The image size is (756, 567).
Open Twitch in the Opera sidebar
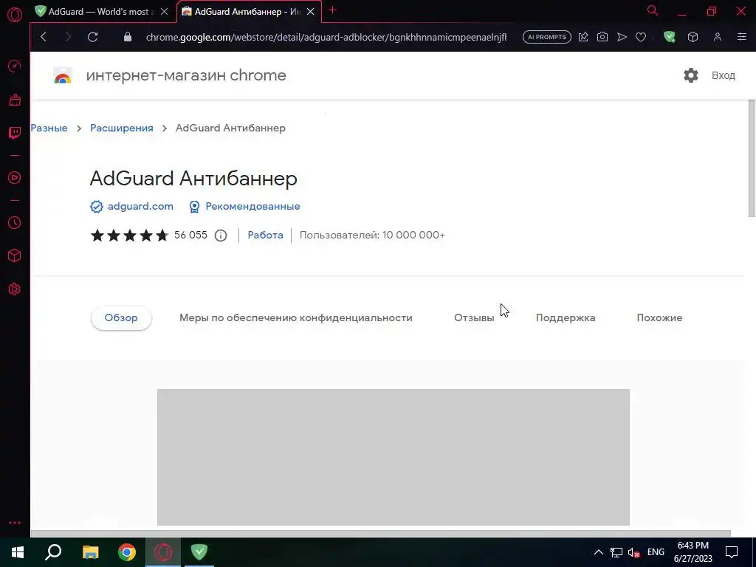pos(15,133)
